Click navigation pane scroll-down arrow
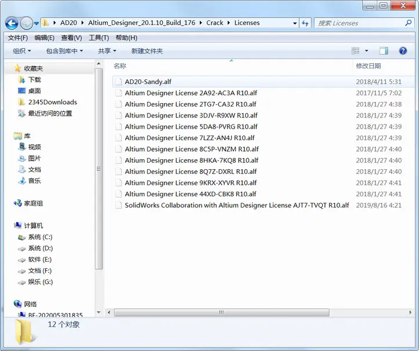Screen dimensions: 420x351 98,312
